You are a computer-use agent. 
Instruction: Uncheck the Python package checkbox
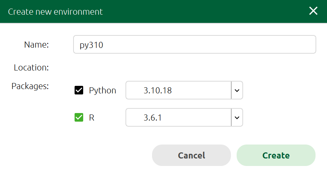pos(79,90)
